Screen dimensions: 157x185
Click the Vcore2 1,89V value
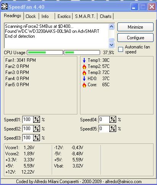pyautogui.click(x=29, y=154)
